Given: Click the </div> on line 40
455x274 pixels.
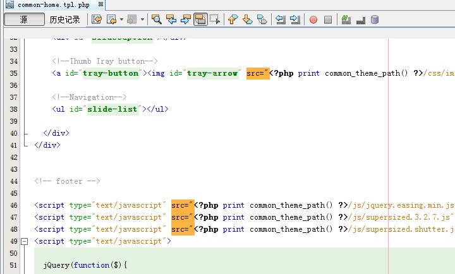Looking at the screenshot, I should pos(56,133).
